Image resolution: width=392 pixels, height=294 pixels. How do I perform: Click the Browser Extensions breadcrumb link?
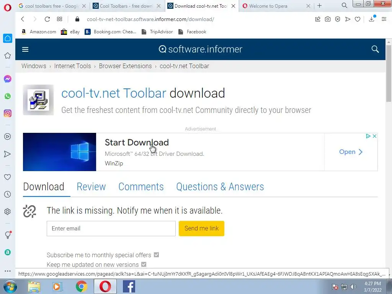125,66
